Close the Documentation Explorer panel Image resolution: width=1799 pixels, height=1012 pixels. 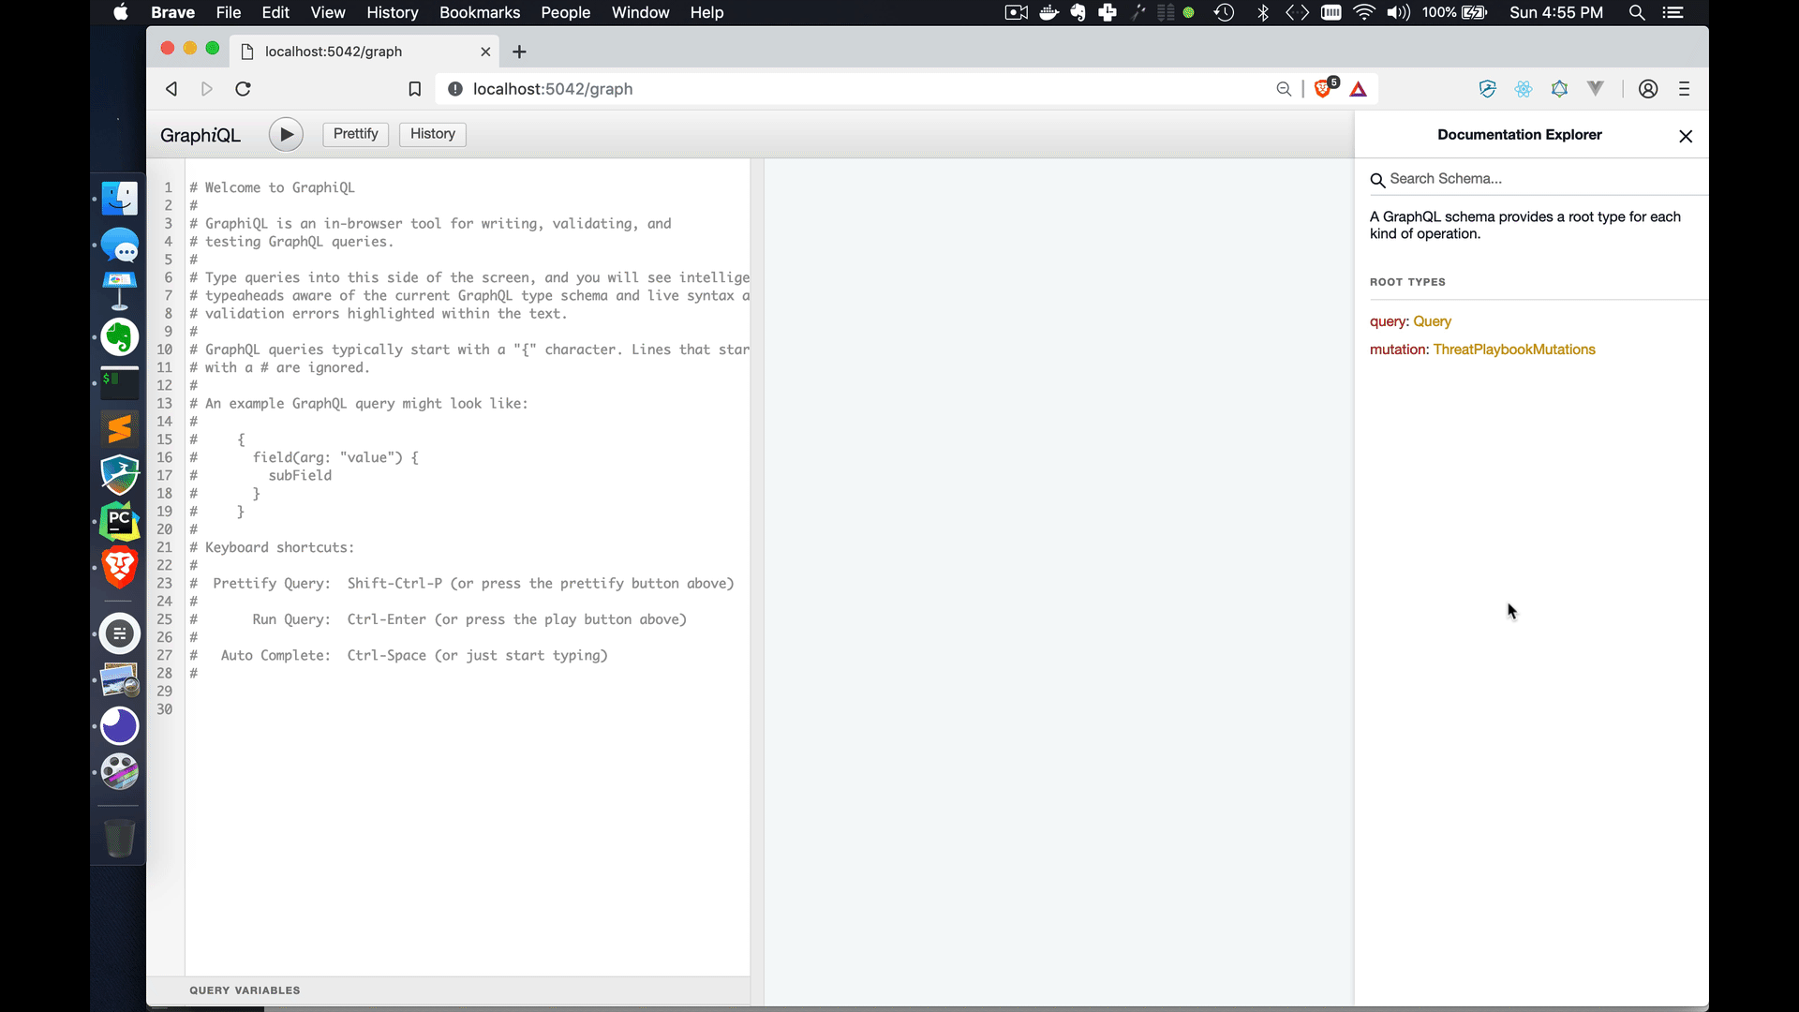click(1686, 137)
